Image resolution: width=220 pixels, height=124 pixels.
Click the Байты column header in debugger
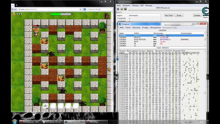136,33
